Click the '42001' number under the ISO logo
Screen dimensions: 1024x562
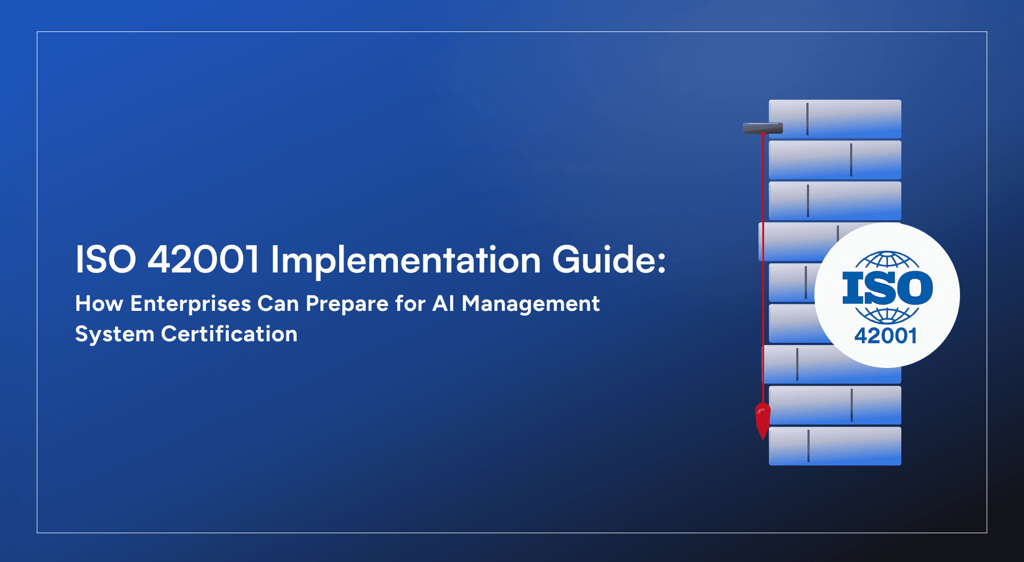tap(886, 336)
